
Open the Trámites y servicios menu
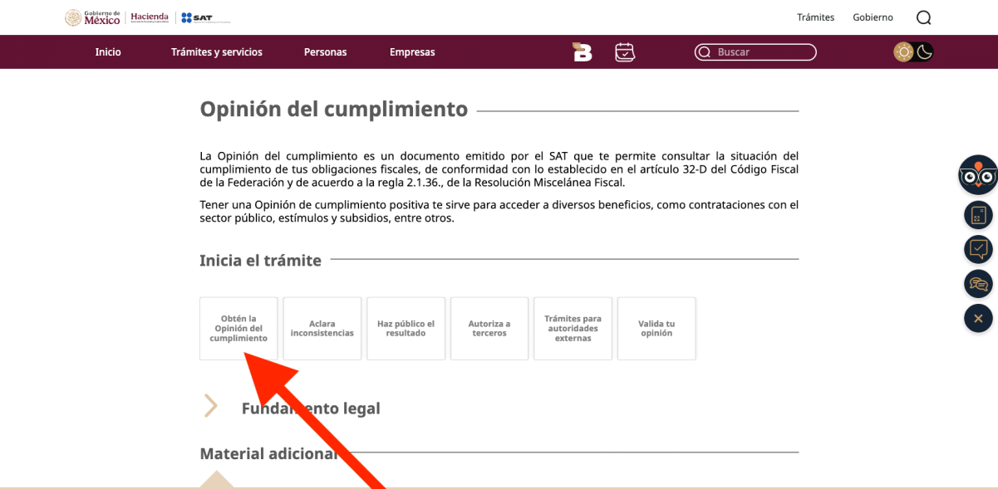pos(217,52)
